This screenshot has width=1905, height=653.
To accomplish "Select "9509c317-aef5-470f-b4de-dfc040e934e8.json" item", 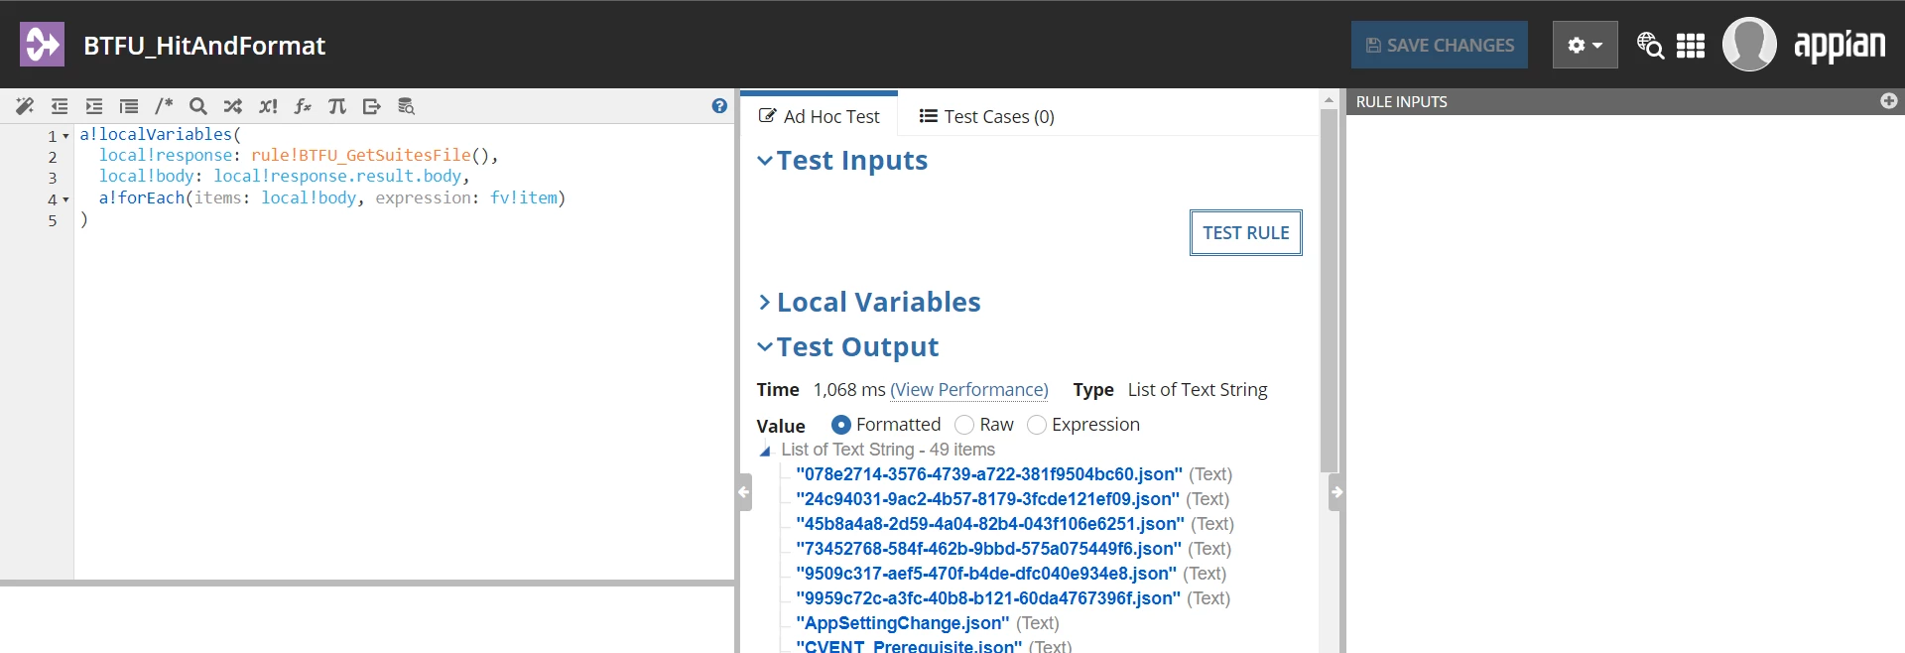I will 986,574.
